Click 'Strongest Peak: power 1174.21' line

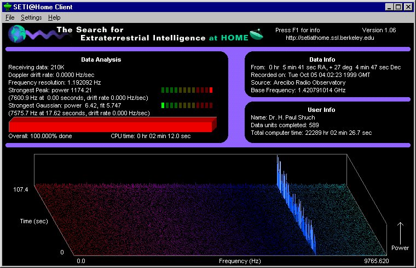tap(50, 90)
